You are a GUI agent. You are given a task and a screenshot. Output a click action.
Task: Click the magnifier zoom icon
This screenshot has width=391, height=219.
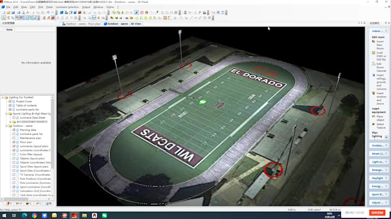pos(89,18)
